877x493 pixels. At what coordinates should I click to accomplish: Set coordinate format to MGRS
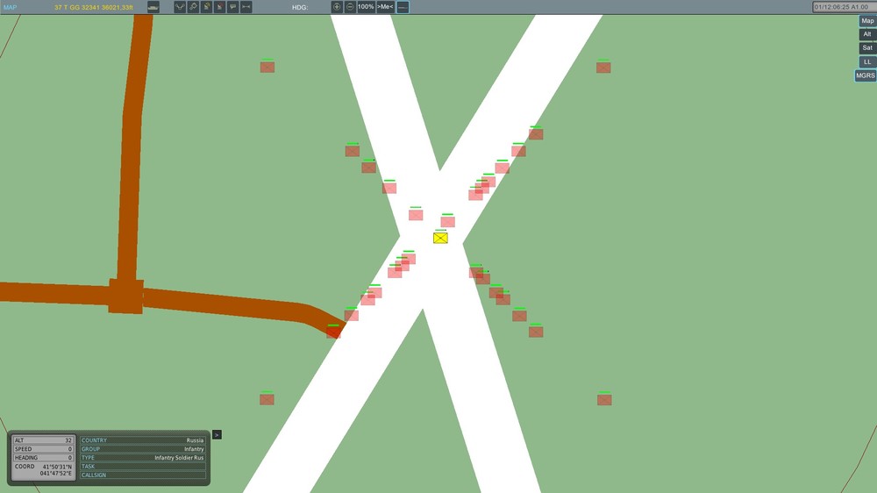pyautogui.click(x=866, y=75)
